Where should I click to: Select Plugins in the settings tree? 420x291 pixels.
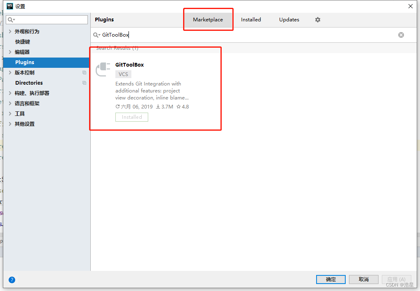tap(46, 62)
